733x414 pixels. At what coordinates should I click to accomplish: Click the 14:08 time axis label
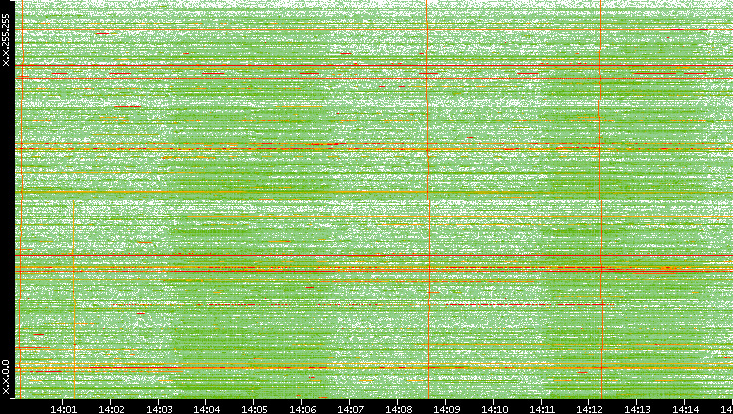tap(398, 409)
